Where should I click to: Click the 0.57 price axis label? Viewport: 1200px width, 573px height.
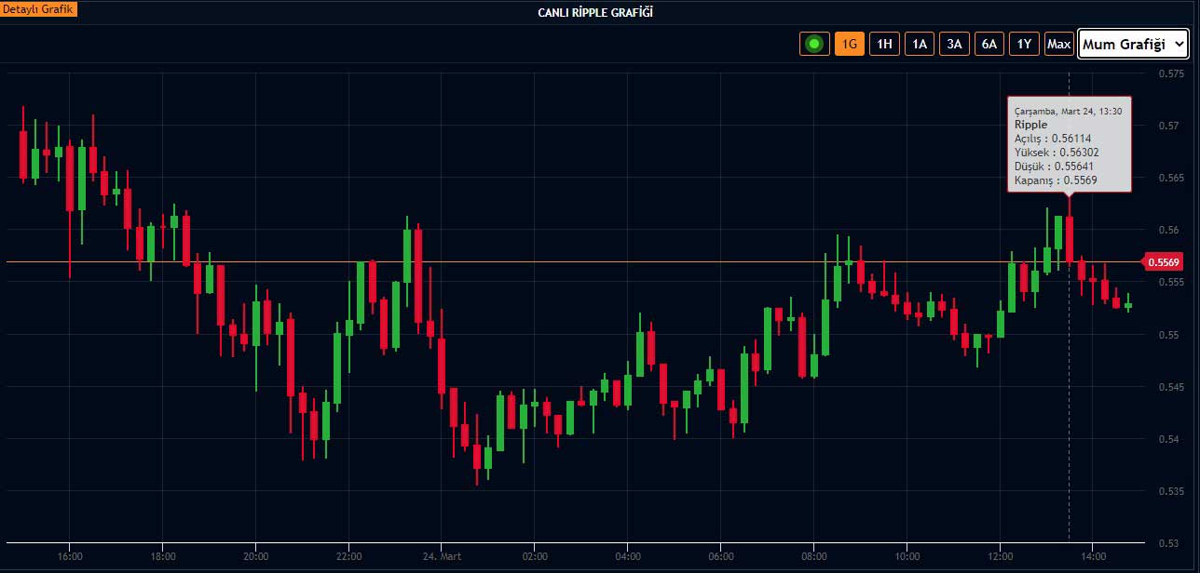pos(1167,125)
